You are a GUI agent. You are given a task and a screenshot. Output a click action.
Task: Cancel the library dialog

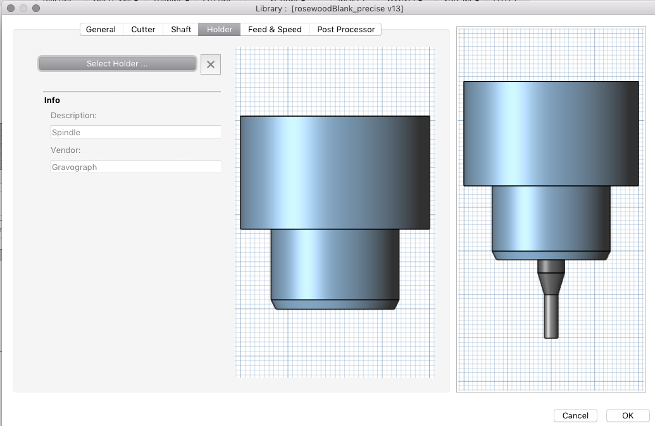coord(575,415)
